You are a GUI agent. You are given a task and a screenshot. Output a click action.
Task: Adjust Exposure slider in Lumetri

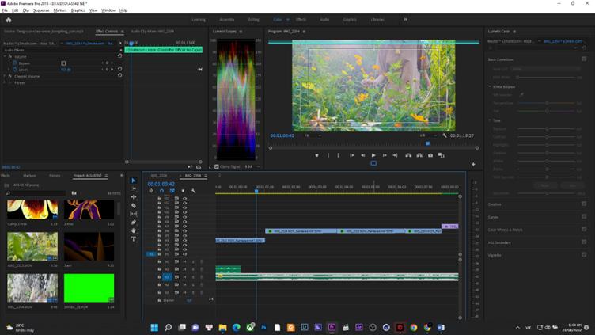tap(547, 129)
